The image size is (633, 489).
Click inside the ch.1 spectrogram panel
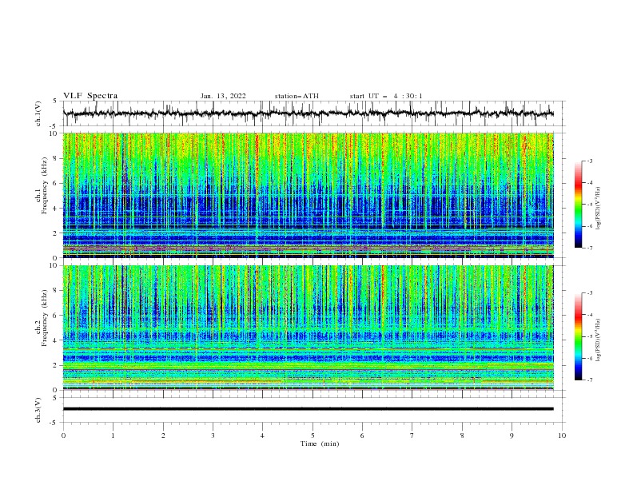[x=308, y=195]
